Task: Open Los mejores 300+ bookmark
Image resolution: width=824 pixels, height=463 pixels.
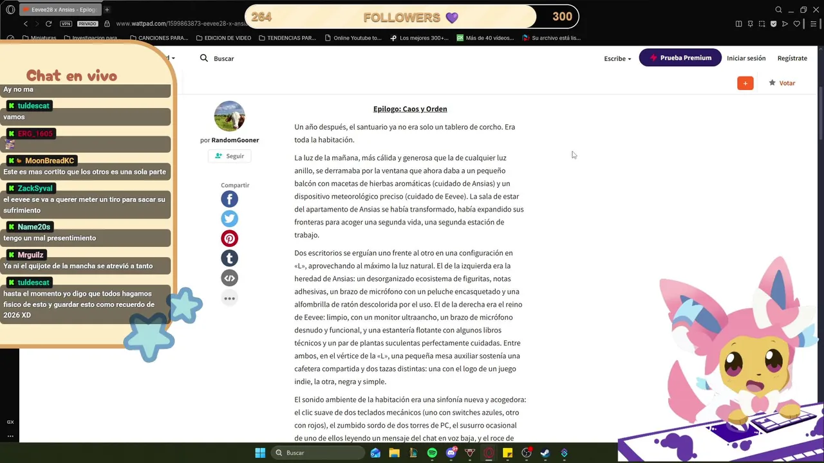Action: (x=420, y=38)
